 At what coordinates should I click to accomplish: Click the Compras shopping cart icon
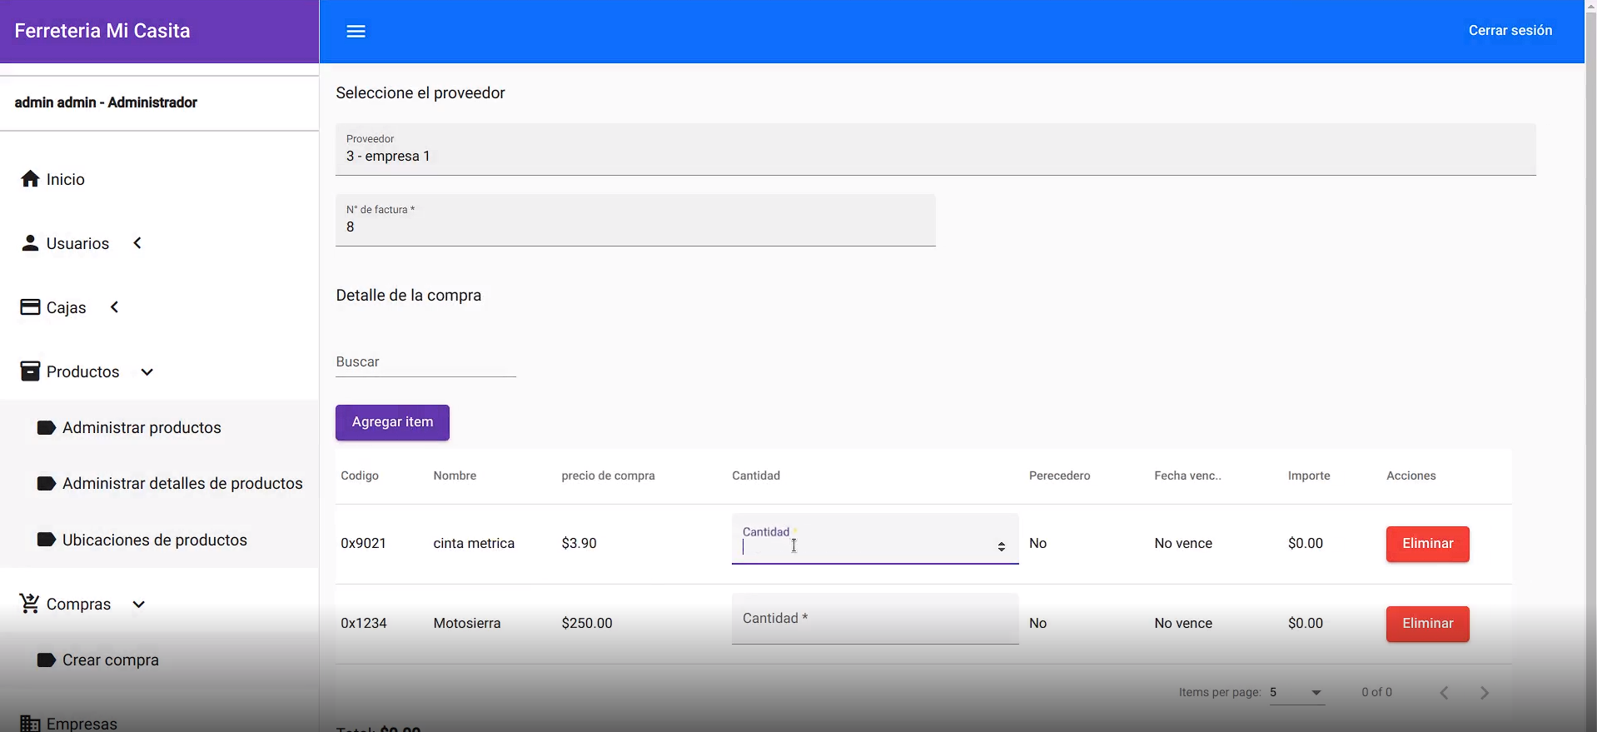[x=30, y=604]
